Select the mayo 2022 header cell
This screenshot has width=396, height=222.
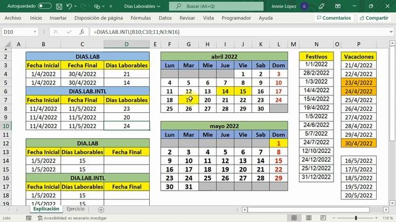(x=224, y=126)
